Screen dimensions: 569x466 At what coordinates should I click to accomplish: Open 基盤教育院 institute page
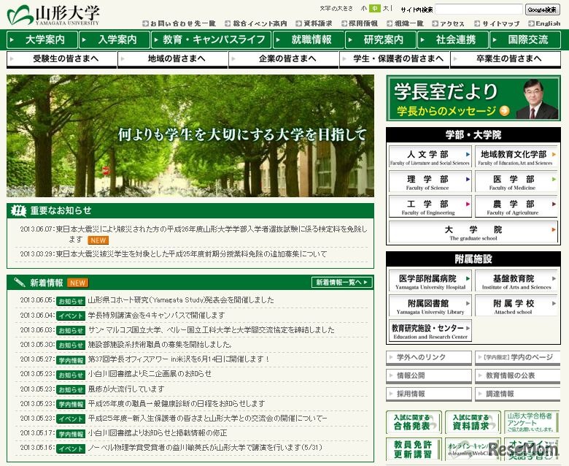click(516, 280)
